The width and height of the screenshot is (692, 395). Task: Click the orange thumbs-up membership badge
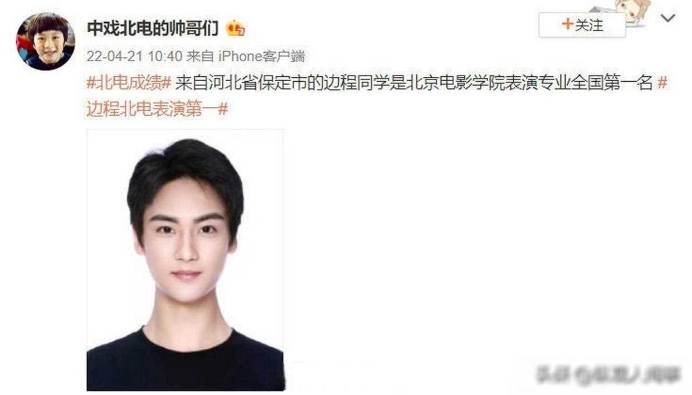tap(236, 28)
